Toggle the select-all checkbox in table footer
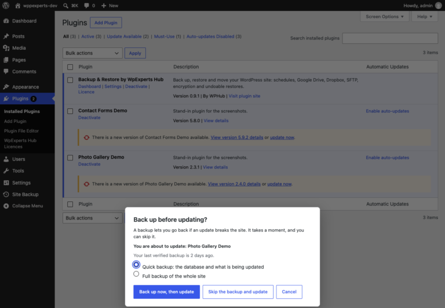Viewport: 445px width, 308px height. [x=70, y=204]
